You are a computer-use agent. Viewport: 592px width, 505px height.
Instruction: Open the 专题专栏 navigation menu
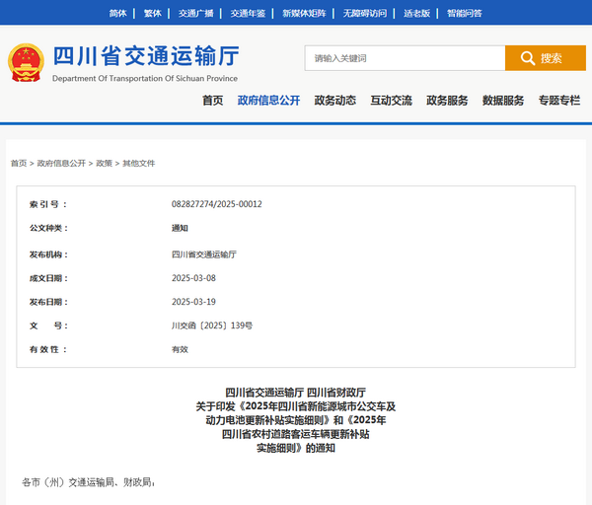tap(558, 101)
